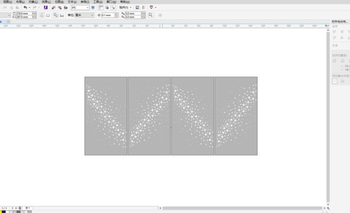Open the 对象 (Object) menu
Image resolution: width=350 pixels, height=213 pixels.
(33, 2)
